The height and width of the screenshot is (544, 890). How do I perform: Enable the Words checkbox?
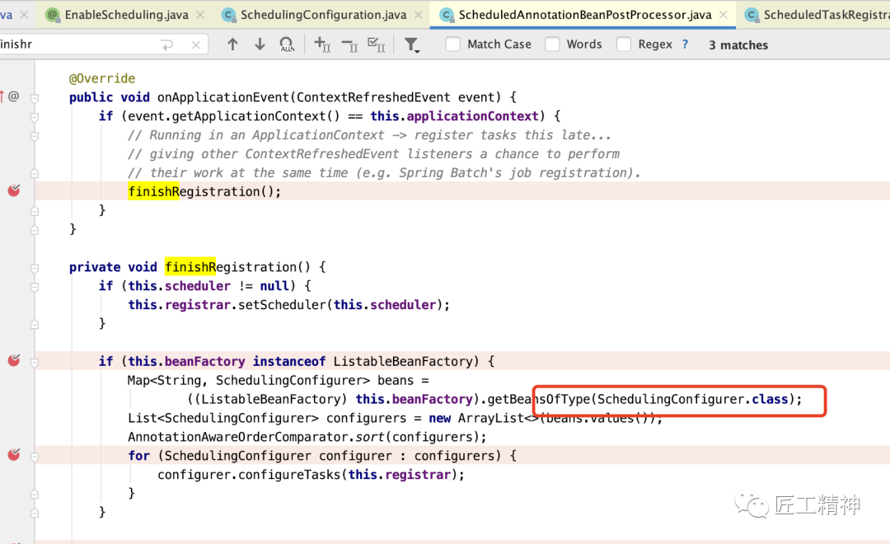(552, 45)
